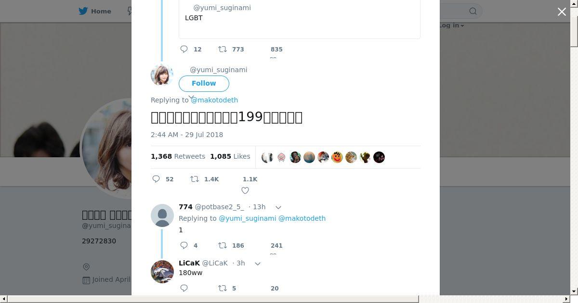Viewport: 578px width, 303px height.
Task: Open dropdown arrow on 774's tweet
Action: pos(278,207)
